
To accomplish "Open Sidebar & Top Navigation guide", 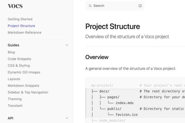I will pyautogui.click(x=28, y=92).
